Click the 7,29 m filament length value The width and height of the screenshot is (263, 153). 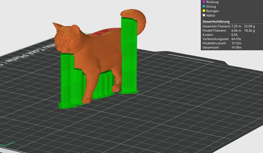(236, 26)
